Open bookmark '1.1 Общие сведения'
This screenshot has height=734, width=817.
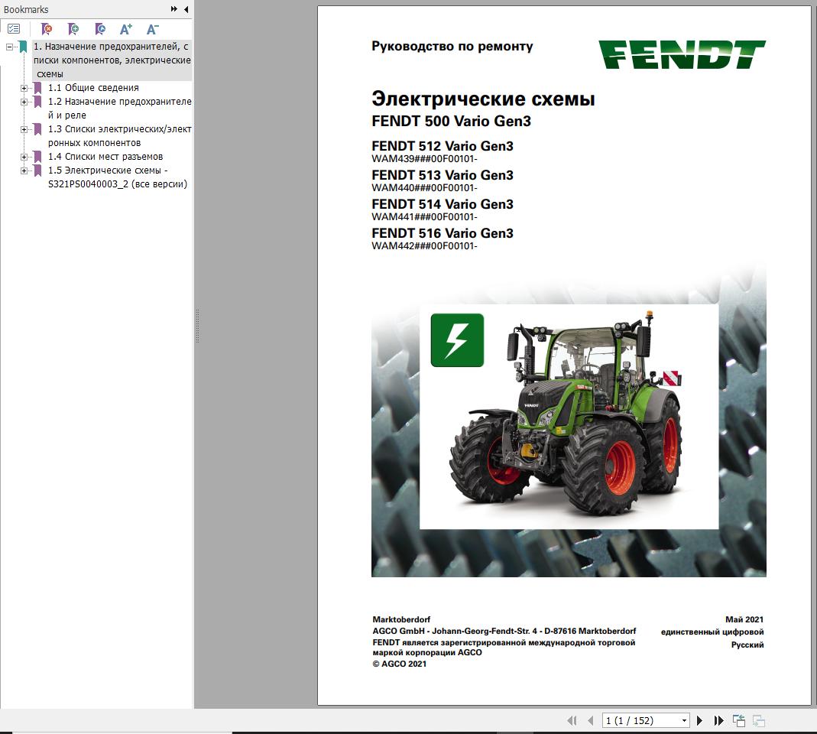[93, 88]
